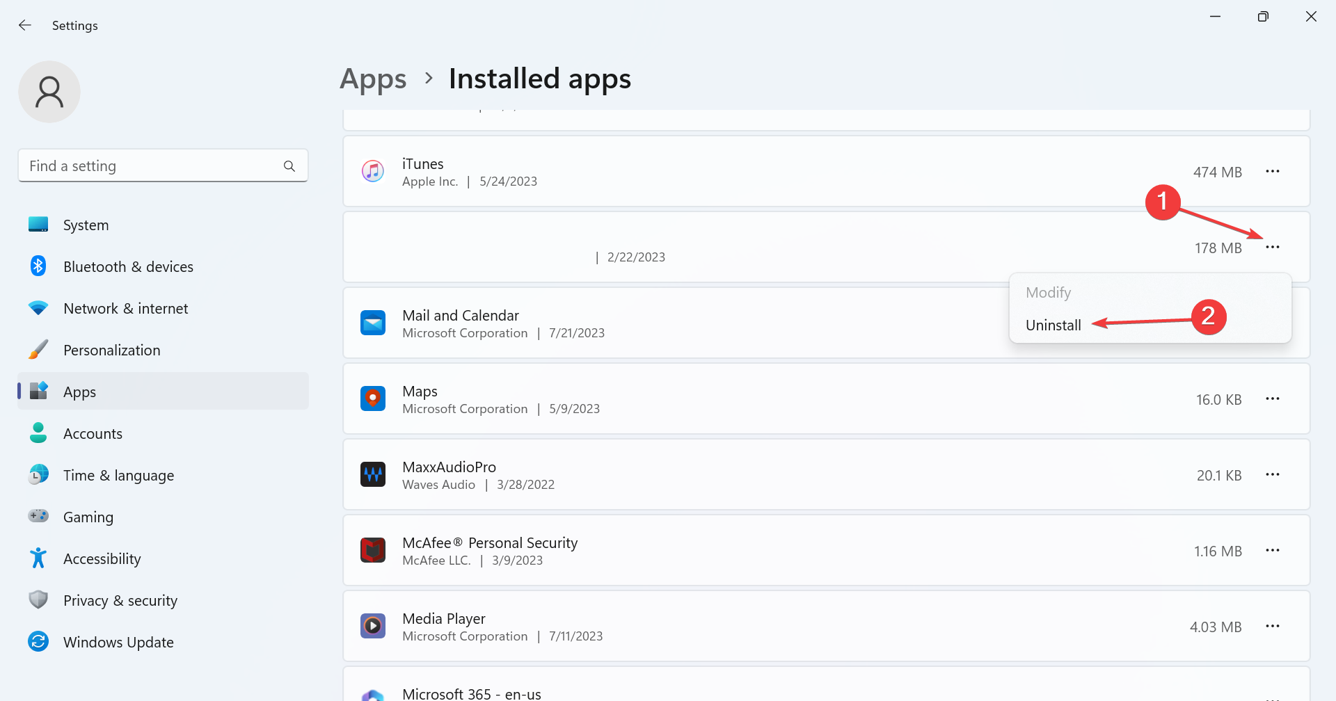This screenshot has height=701, width=1336.
Task: Open the three-dot menu for iTunes
Action: pos(1273,171)
